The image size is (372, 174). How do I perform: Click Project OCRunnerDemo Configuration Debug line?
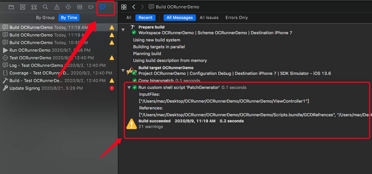pos(235,73)
